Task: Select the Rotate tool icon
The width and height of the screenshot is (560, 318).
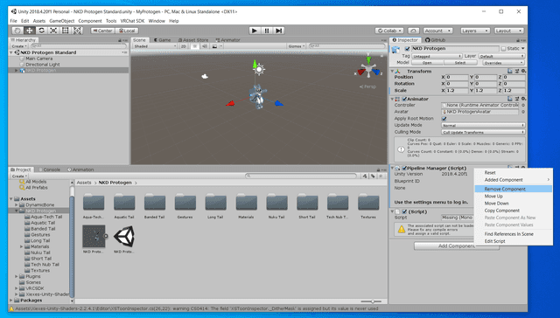Action: [41, 31]
